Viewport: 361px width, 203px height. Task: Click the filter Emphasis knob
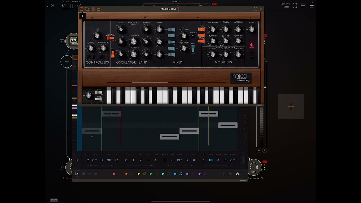(x=226, y=29)
